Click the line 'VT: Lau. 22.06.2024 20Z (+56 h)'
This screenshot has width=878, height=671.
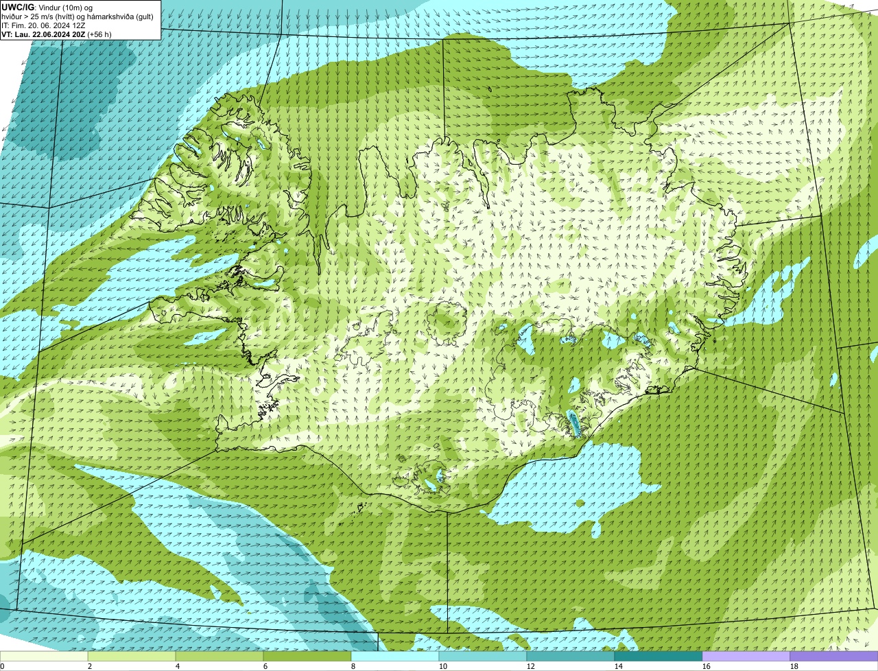(56, 34)
